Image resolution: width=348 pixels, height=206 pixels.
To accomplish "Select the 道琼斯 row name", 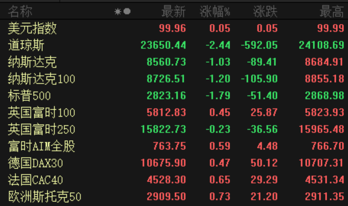I will 26,45.
